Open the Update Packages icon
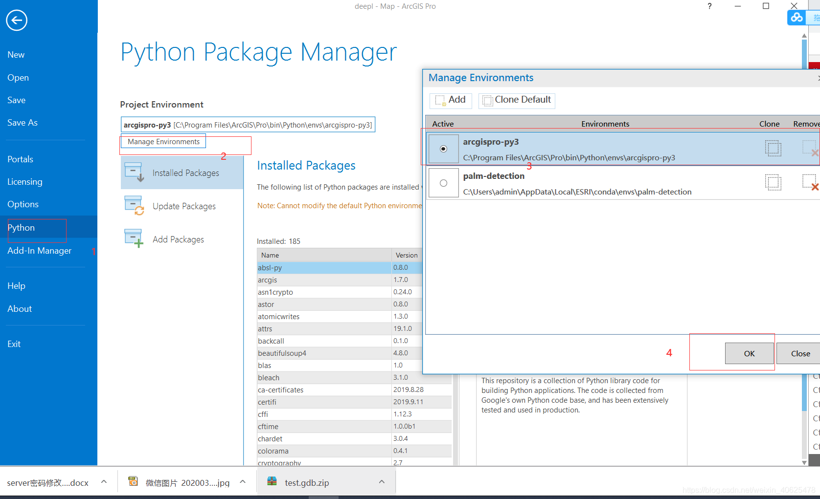The image size is (820, 499). pyautogui.click(x=134, y=206)
